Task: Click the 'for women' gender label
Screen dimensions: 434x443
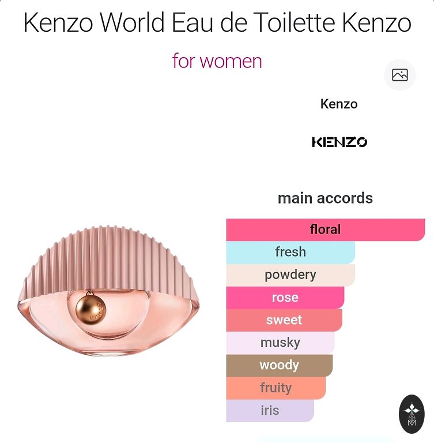Action: pos(217,61)
